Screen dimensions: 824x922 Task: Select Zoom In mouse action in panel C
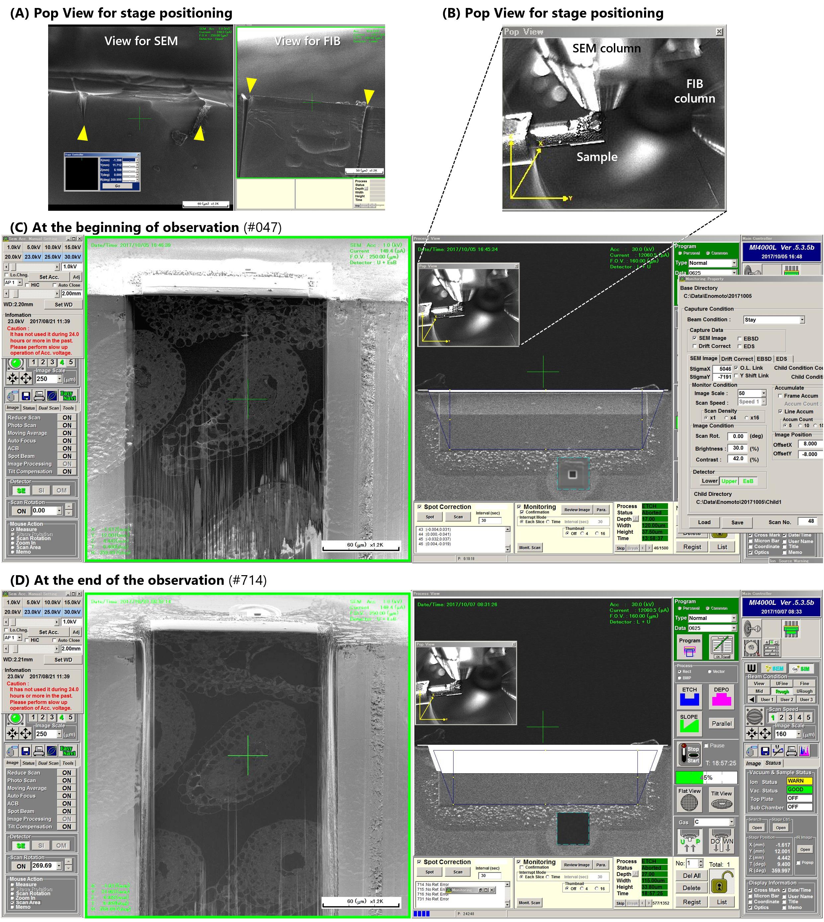point(13,543)
